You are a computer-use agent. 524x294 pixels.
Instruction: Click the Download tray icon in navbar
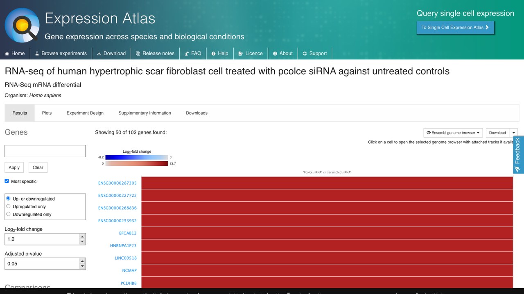click(x=99, y=53)
